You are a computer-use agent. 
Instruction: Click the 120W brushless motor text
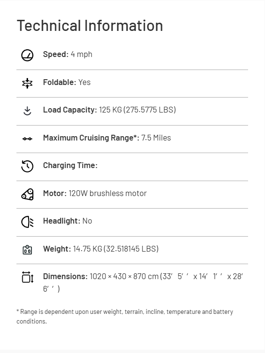[x=107, y=193]
